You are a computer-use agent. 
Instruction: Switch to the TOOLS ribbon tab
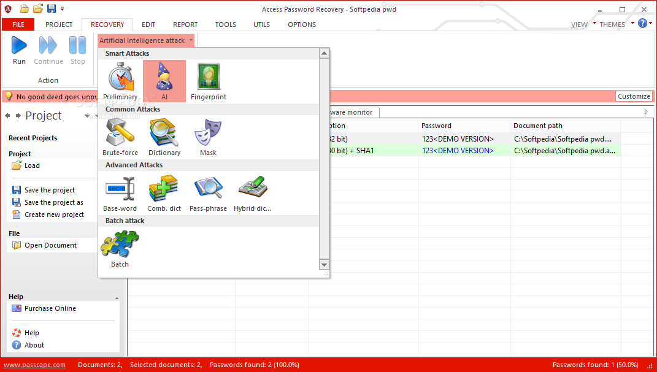(225, 25)
